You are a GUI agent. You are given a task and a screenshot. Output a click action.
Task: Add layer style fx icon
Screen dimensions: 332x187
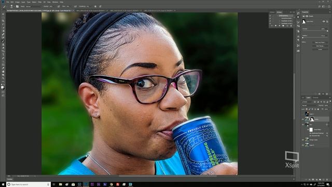tap(310, 179)
